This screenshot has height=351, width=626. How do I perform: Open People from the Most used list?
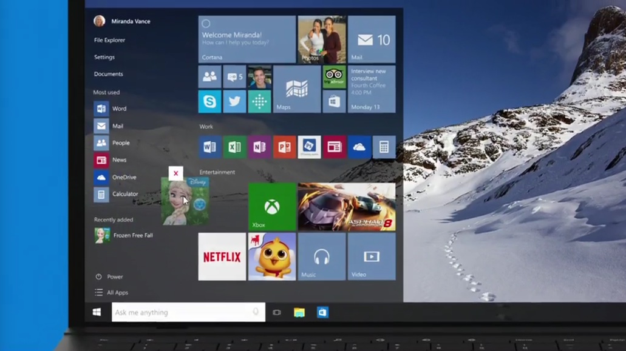[112, 142]
